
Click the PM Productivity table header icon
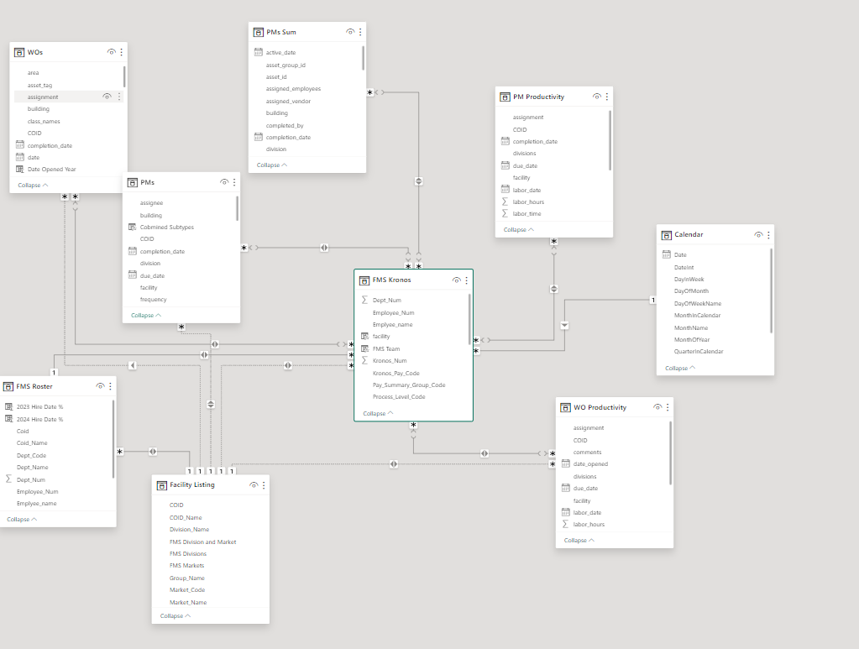pos(505,97)
